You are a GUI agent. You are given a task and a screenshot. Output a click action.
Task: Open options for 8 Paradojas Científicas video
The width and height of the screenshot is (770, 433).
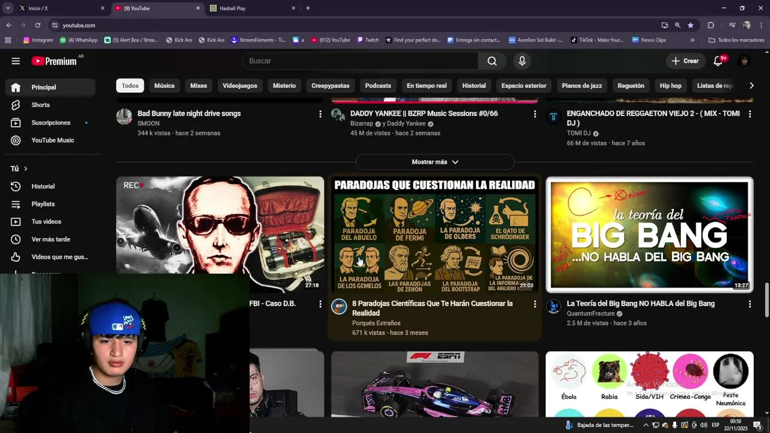tap(535, 304)
